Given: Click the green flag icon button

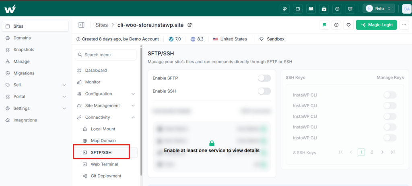Looking at the screenshot, I should [324, 25].
